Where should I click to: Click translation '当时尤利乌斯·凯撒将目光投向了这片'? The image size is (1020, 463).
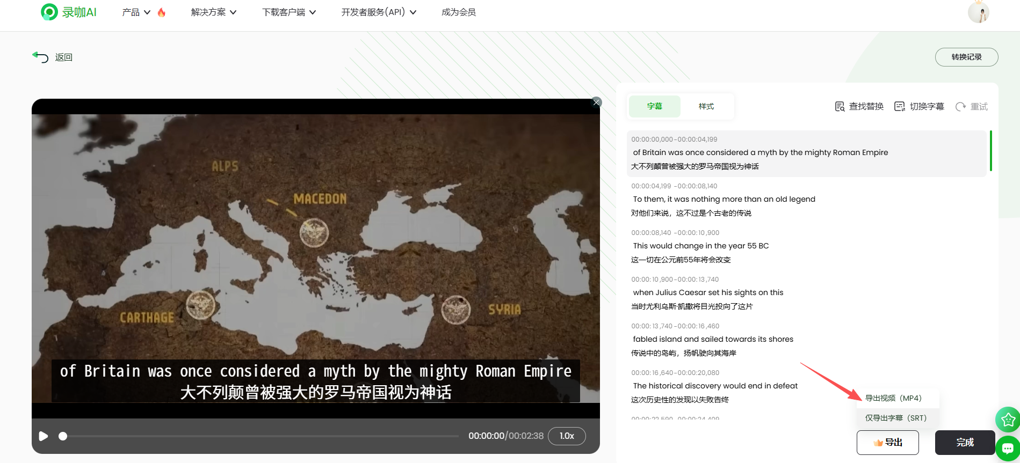pos(692,306)
